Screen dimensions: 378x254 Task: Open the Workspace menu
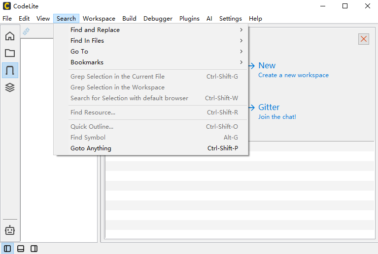99,19
